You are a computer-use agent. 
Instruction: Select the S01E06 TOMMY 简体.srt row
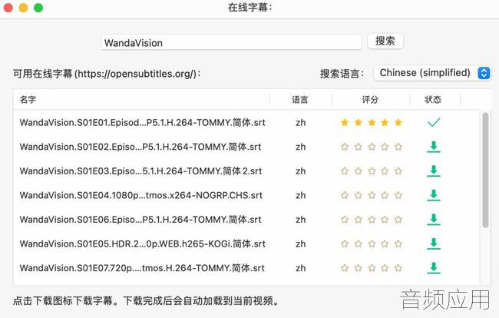246,220
